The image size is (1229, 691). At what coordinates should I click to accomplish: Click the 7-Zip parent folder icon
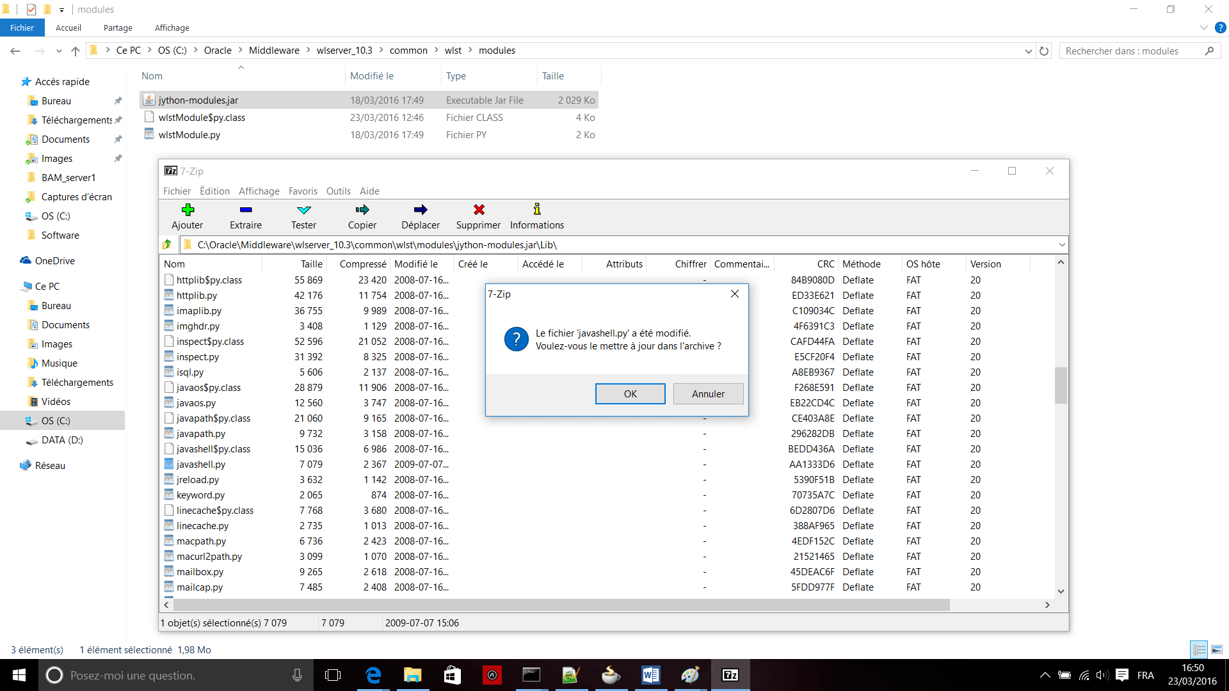point(168,244)
